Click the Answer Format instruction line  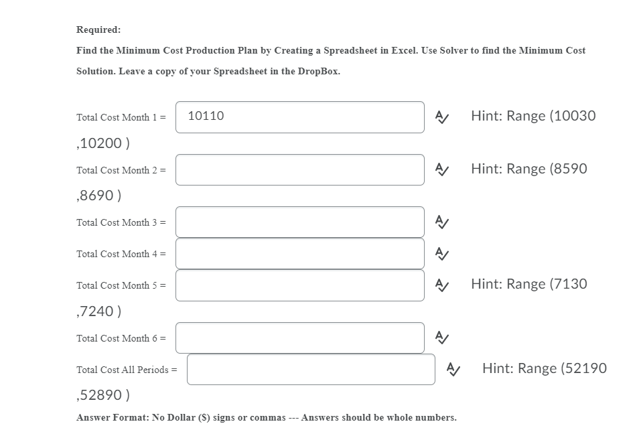(x=267, y=417)
